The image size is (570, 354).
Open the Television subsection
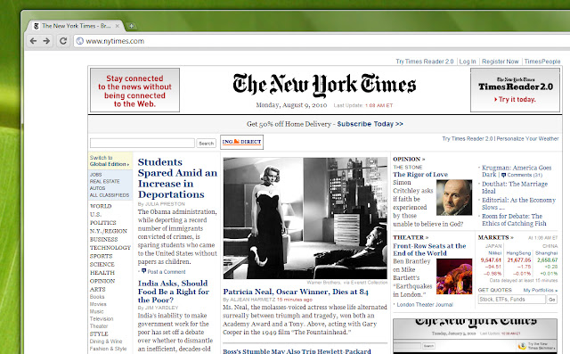point(102,318)
